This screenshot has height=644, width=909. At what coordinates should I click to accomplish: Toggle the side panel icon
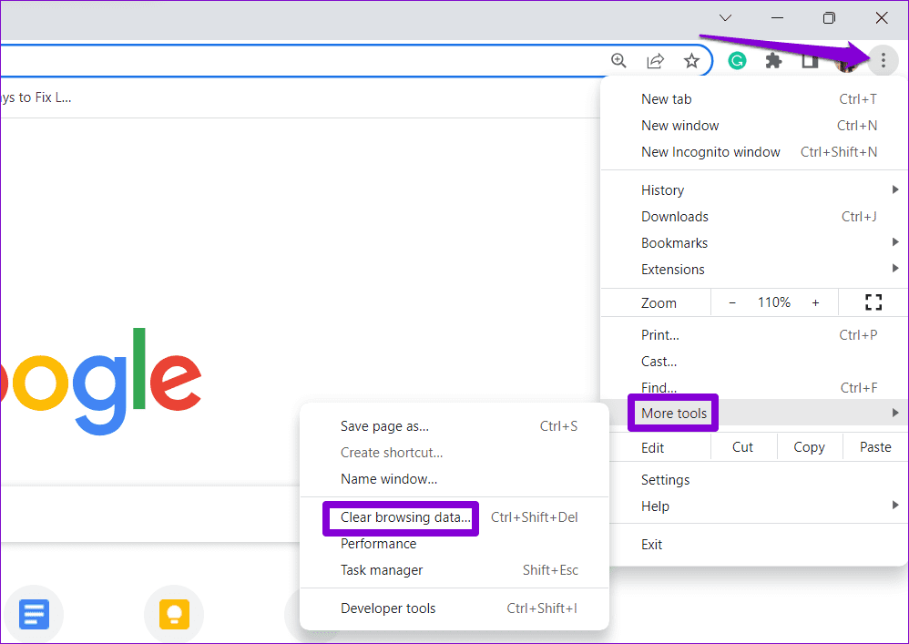pos(810,60)
